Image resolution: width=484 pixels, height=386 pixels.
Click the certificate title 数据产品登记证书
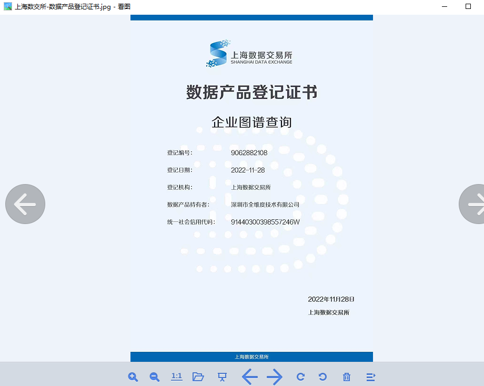[251, 92]
